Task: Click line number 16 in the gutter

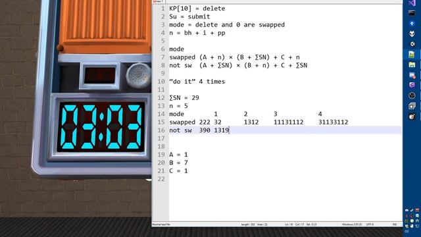Action: click(x=161, y=130)
